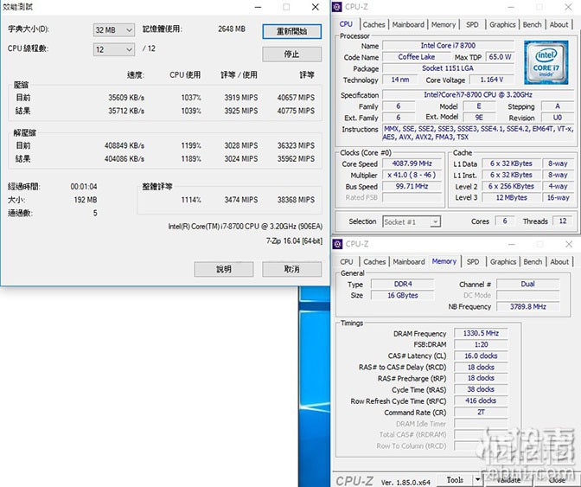Select Memory tab in lower CPU-Z window

444,261
